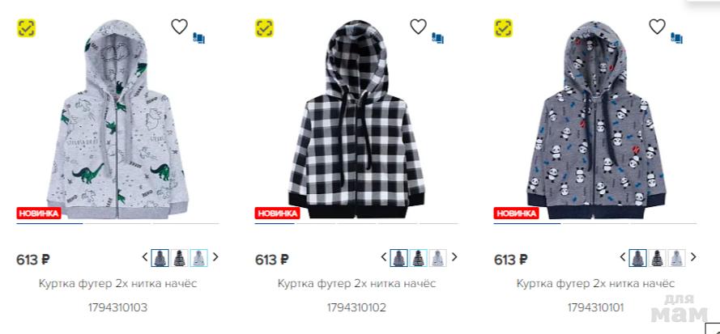Select checkered variant thumbnail under dinosaur hoodie
720x334 pixels.
click(x=180, y=258)
